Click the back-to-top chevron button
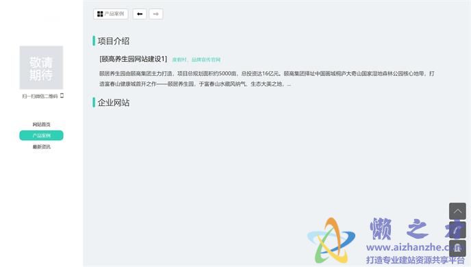Screen dimensions: 471x267 (x=457, y=211)
